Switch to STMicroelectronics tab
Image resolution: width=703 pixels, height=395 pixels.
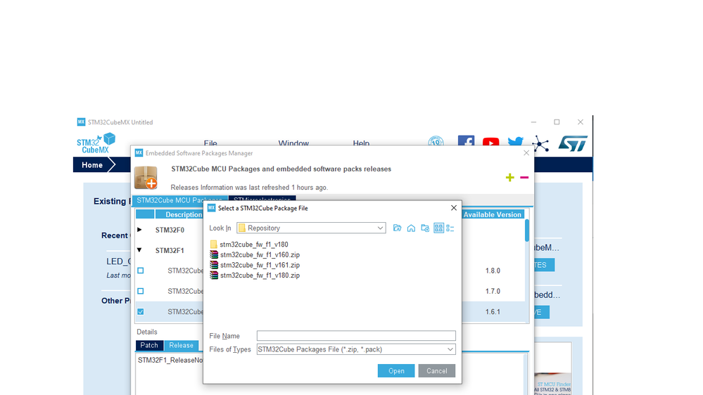click(x=262, y=200)
